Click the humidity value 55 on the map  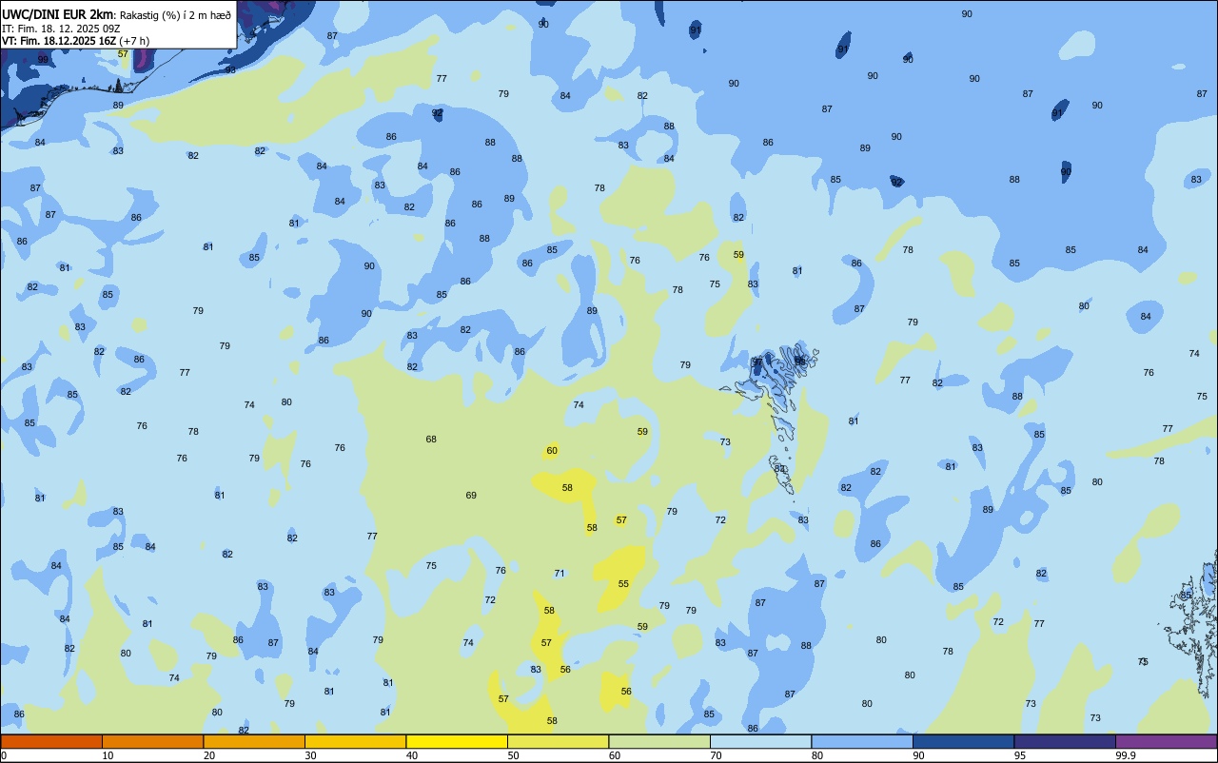coord(623,584)
